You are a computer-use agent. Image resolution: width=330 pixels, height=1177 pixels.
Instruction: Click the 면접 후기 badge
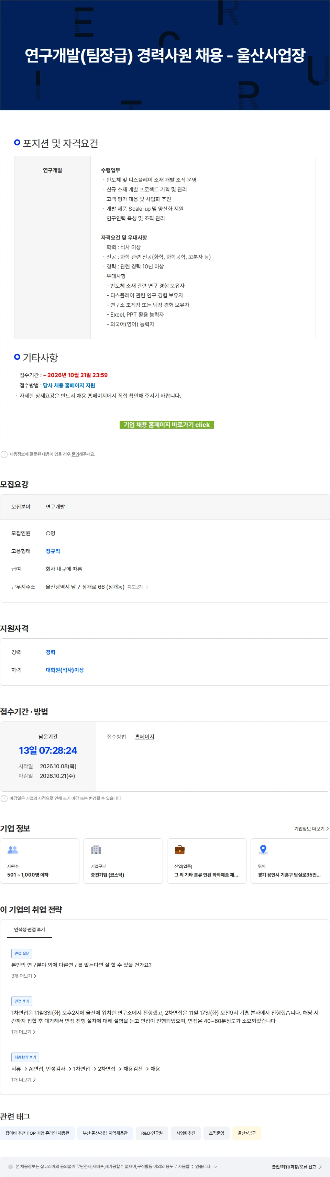click(x=21, y=1001)
